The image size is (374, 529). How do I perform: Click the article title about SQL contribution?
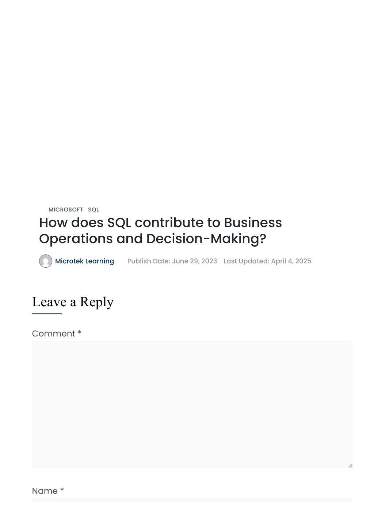click(160, 230)
